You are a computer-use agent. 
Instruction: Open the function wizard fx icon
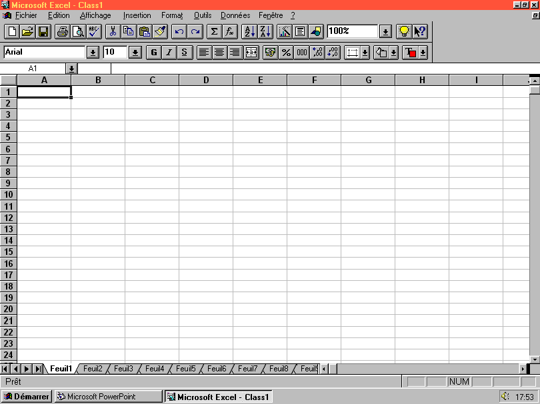230,32
